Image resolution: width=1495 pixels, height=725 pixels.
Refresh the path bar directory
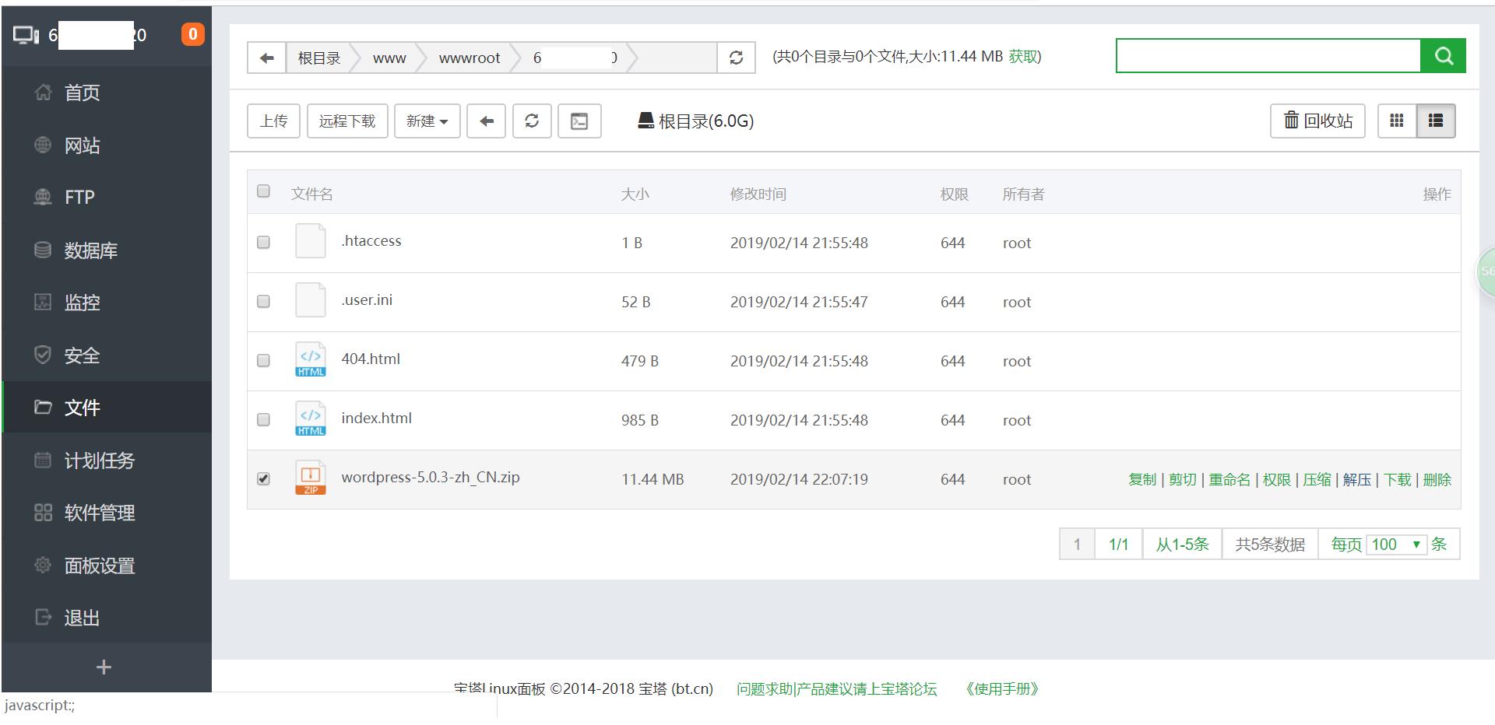pyautogui.click(x=736, y=58)
